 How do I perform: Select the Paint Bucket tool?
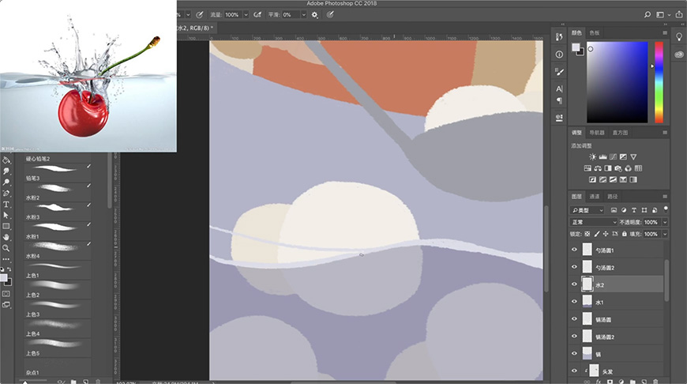(6, 160)
